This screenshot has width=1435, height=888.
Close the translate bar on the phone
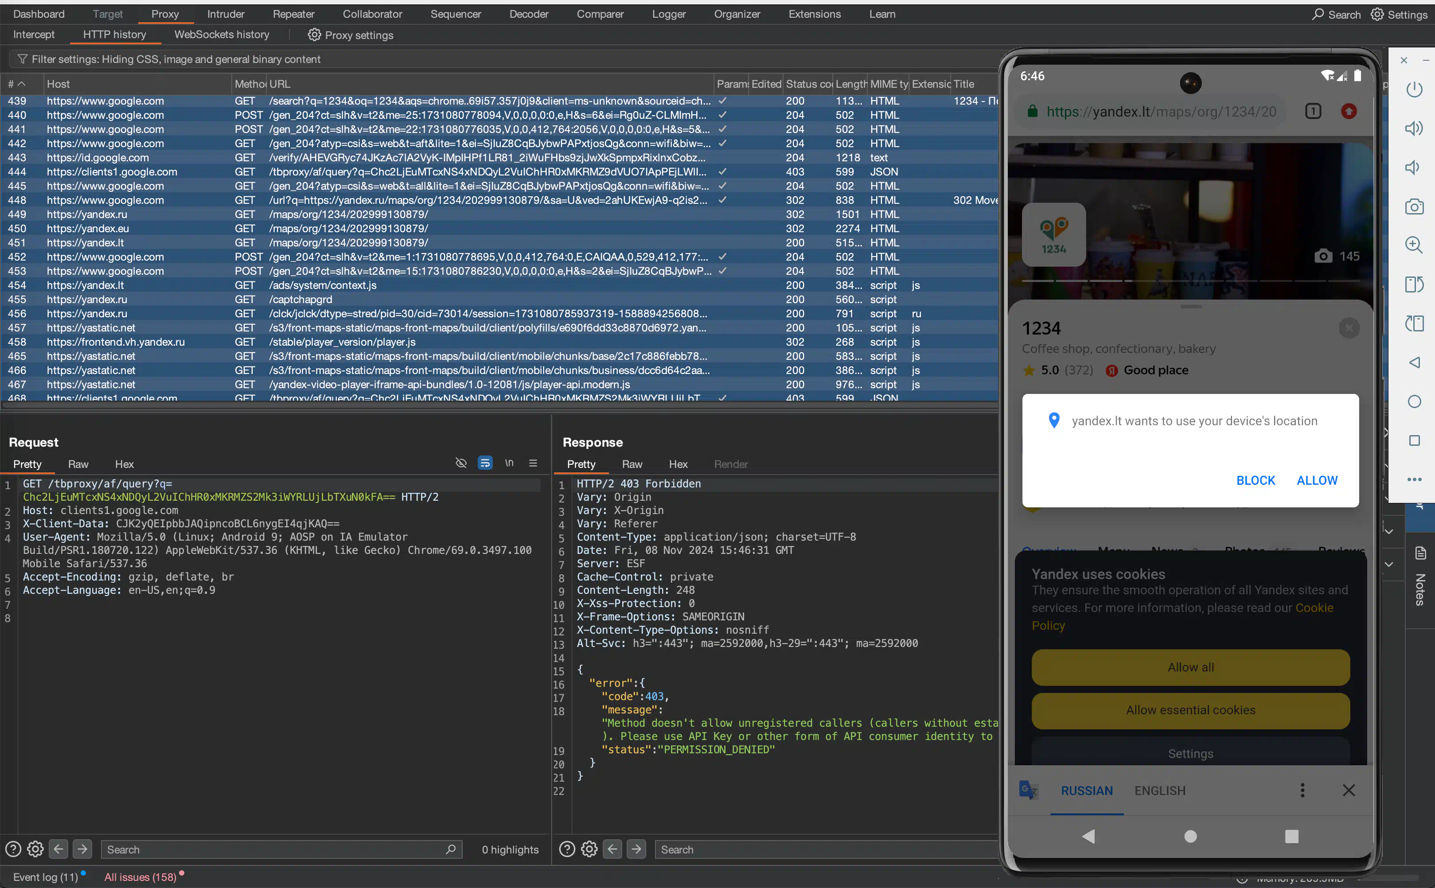pos(1349,790)
